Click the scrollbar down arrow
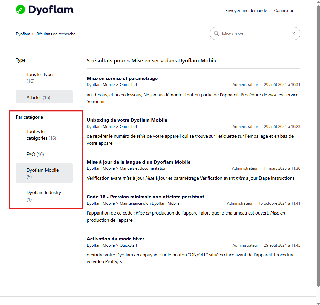Image resolution: width=320 pixels, height=305 pixels. click(x=318, y=303)
